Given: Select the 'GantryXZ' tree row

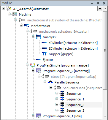Looking at the screenshot, I should pos(50,37).
